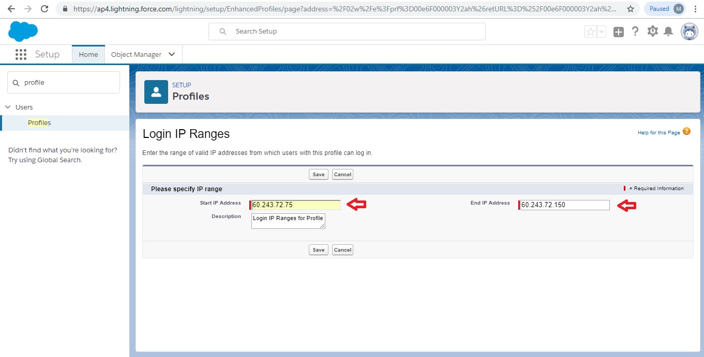Open the App Launcher grid icon
The height and width of the screenshot is (357, 704).
pos(21,55)
